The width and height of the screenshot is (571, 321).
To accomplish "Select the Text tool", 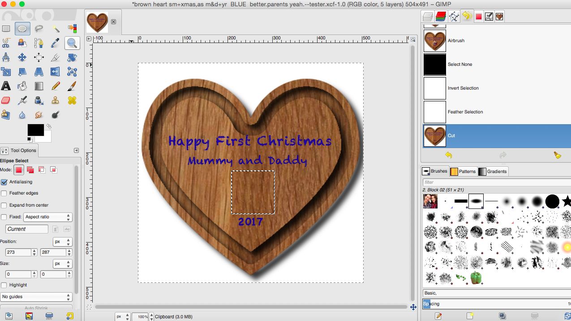I will (6, 86).
